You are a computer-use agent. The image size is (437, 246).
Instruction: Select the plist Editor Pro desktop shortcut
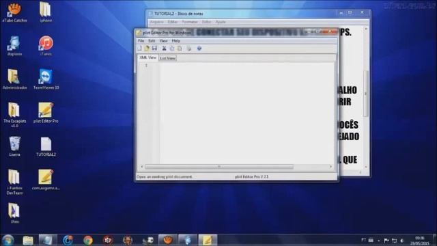click(x=46, y=112)
